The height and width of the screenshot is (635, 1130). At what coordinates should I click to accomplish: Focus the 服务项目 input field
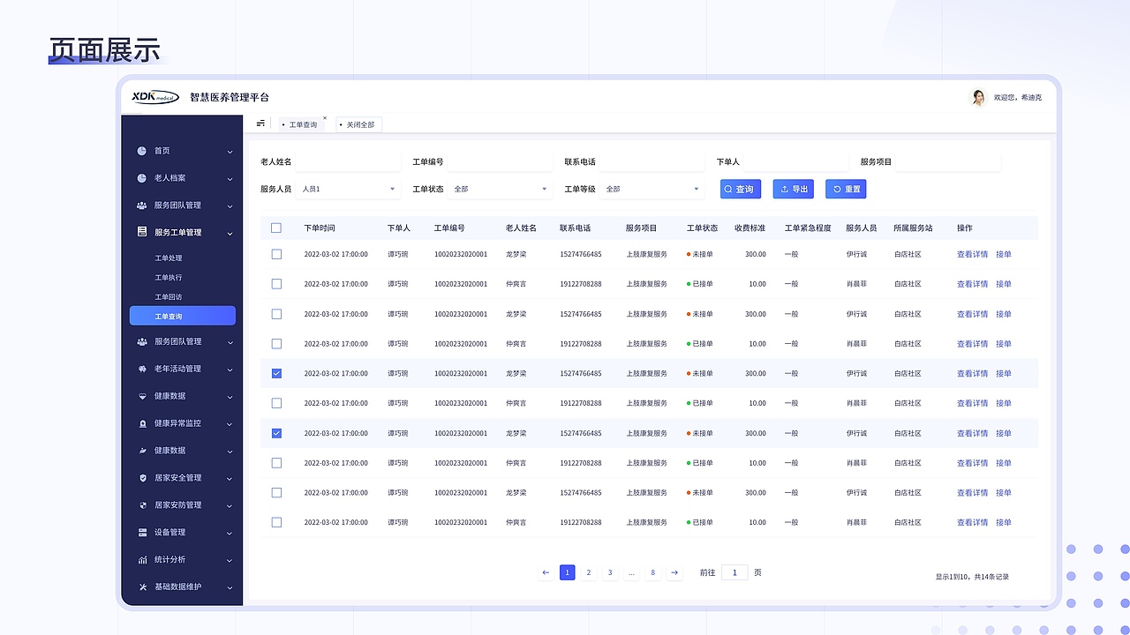click(x=948, y=162)
